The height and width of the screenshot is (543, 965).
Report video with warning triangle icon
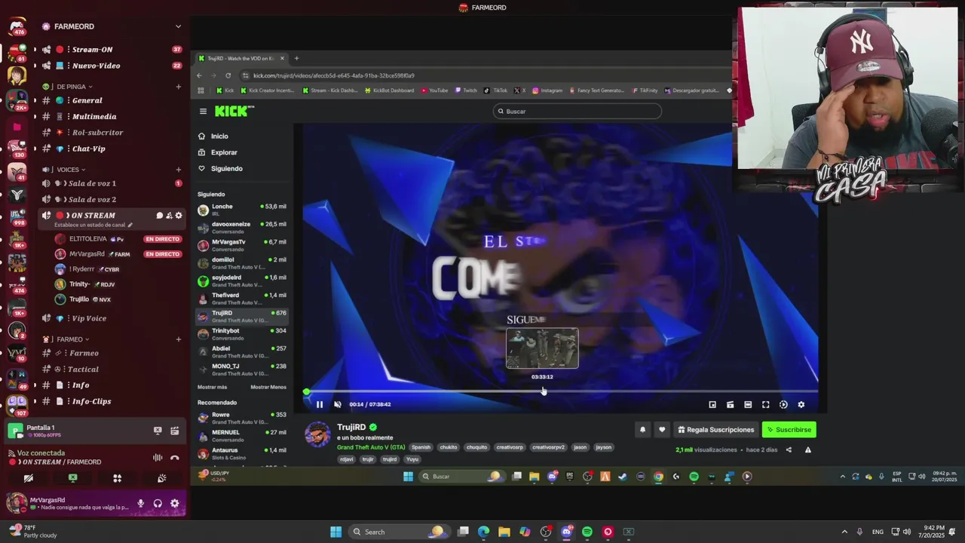[x=808, y=450]
